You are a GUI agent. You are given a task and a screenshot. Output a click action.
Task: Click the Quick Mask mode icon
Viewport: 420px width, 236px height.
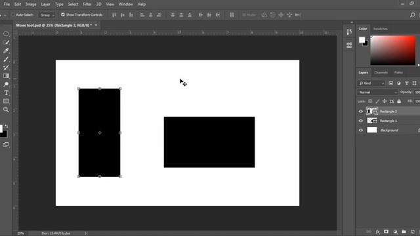point(6,145)
